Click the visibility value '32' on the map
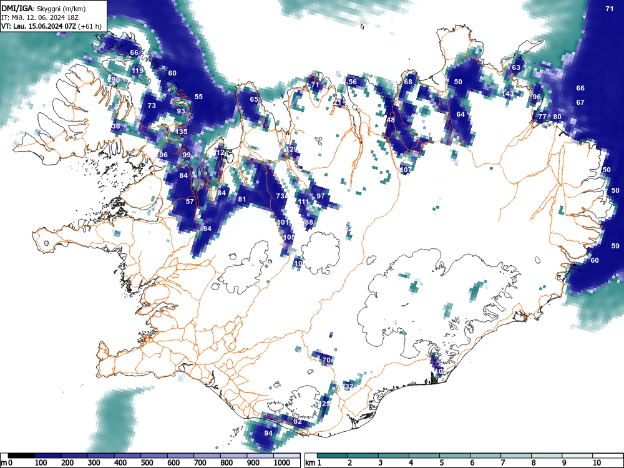Viewport: 624px width, 468px height. [349, 386]
